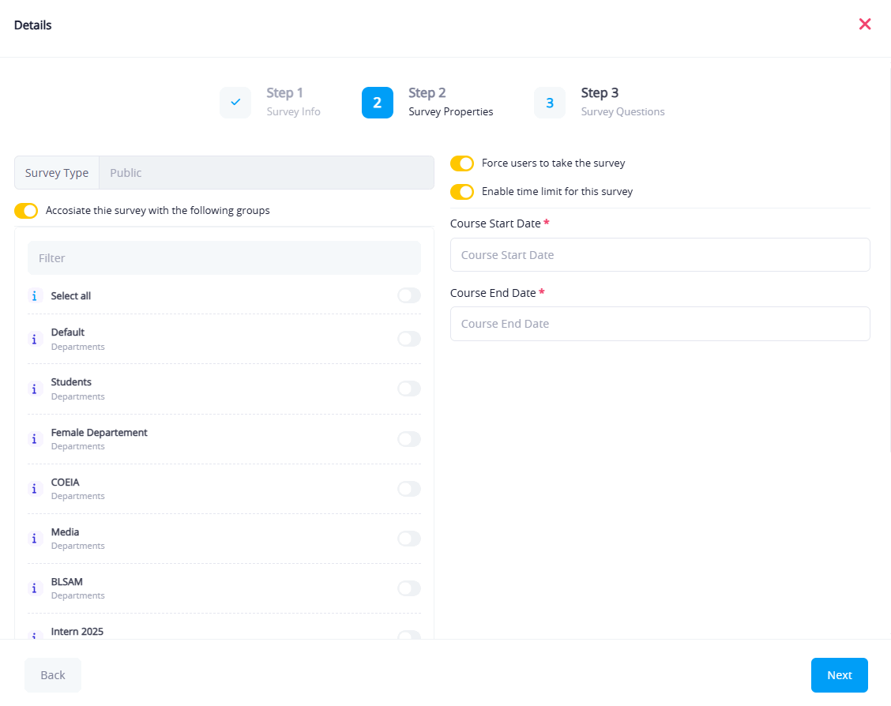This screenshot has height=706, width=891.
Task: Go to Step 1 Survey Info
Action: 235,103
